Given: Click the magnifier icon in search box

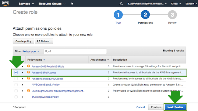Looking at the screenshot, I should pyautogui.click(x=46, y=51).
